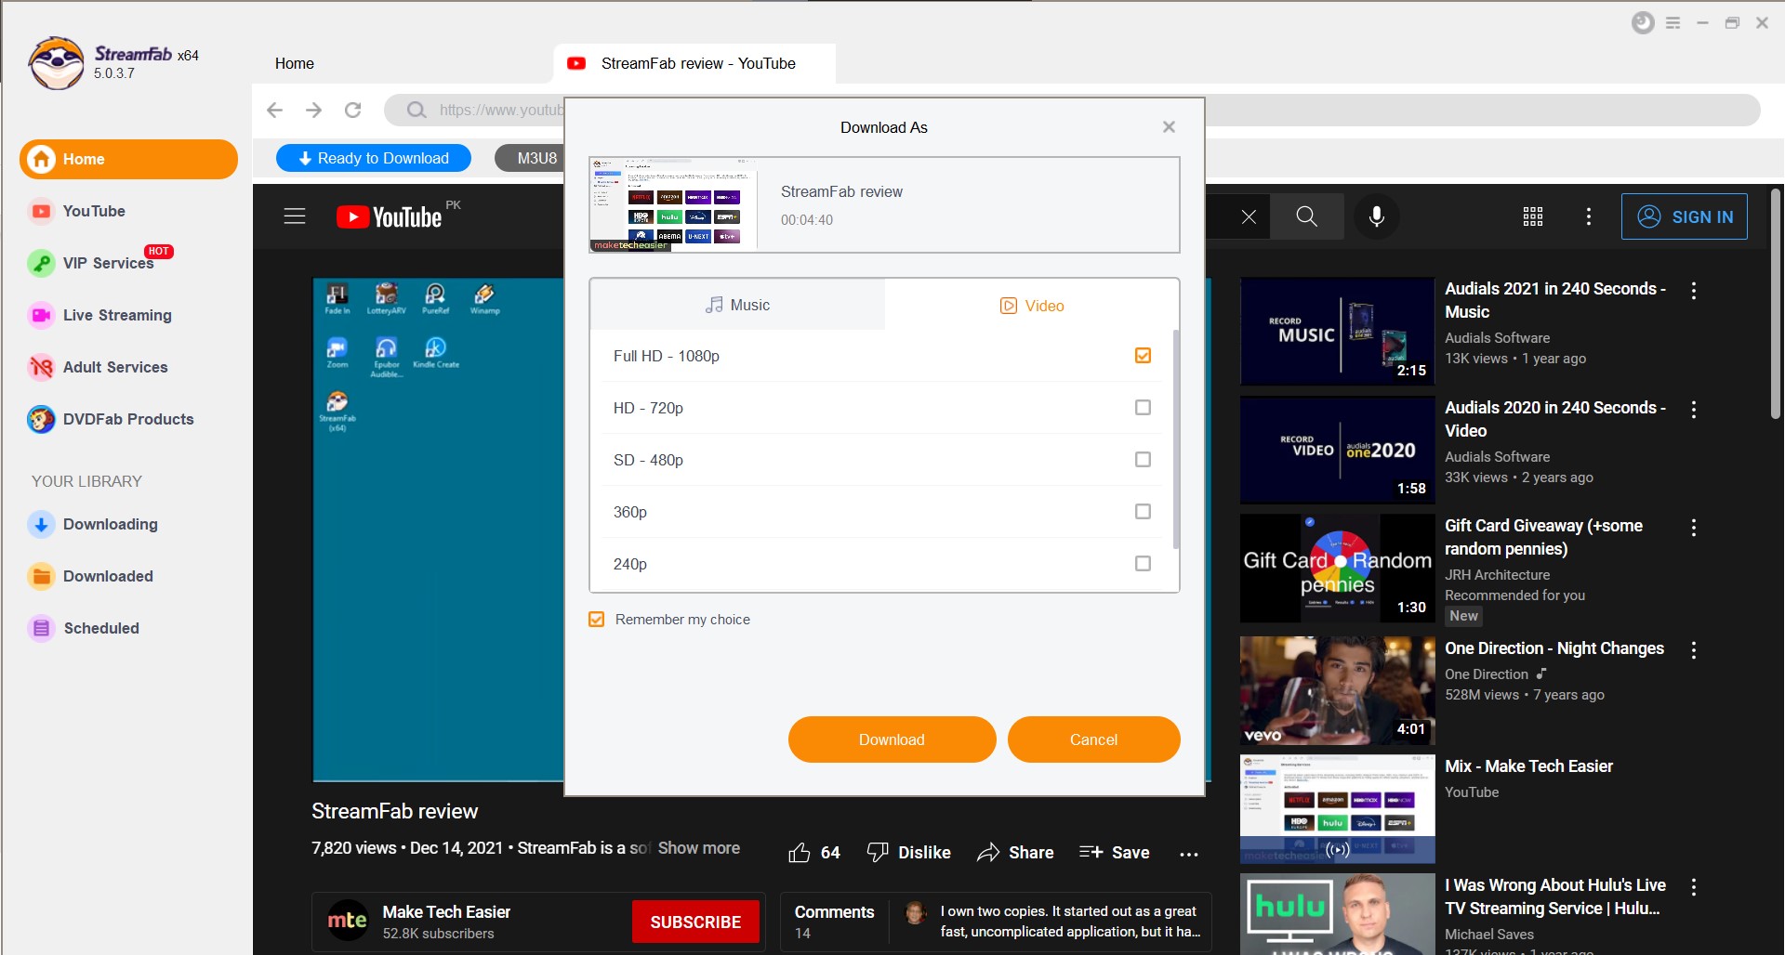Open more actions ellipsis under video
This screenshot has width=1785, height=955.
pos(1189,854)
